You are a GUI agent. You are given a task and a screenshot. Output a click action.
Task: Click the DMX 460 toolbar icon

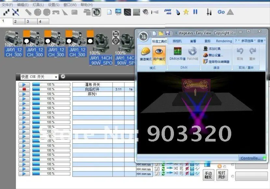click(x=167, y=12)
